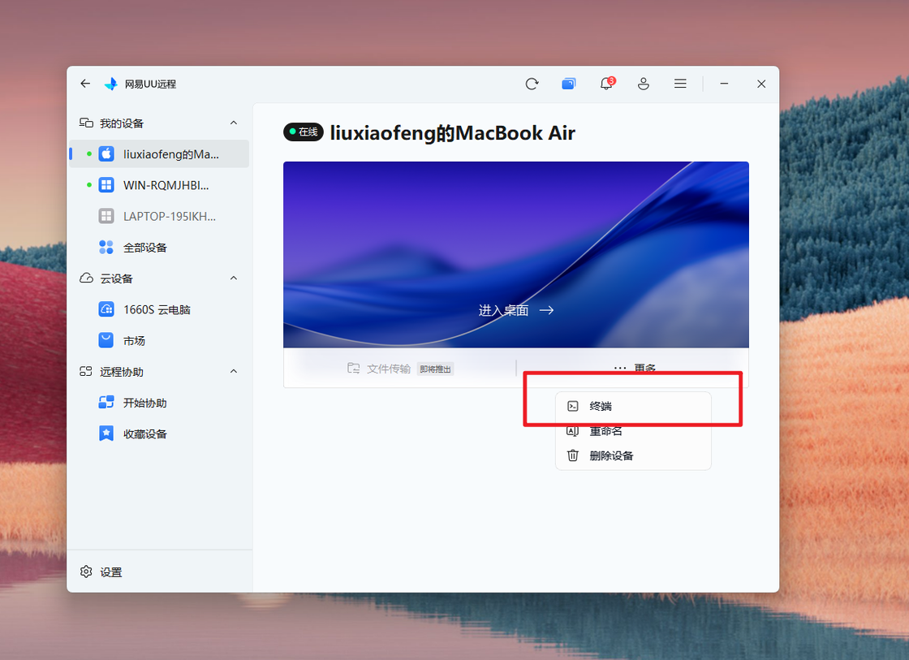Click the MacBook desktop preview thumbnail

coord(516,255)
